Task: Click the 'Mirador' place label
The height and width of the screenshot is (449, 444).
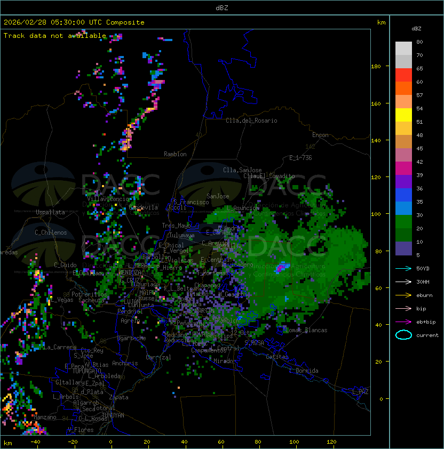Action: pos(225,361)
